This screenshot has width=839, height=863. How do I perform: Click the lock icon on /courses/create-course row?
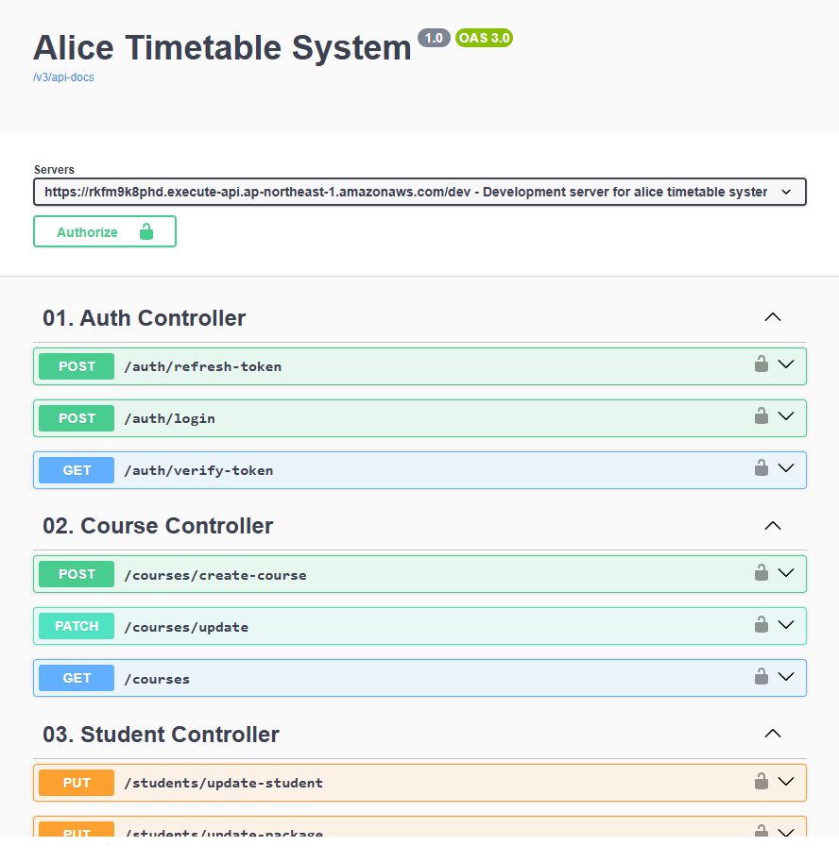[x=762, y=572]
